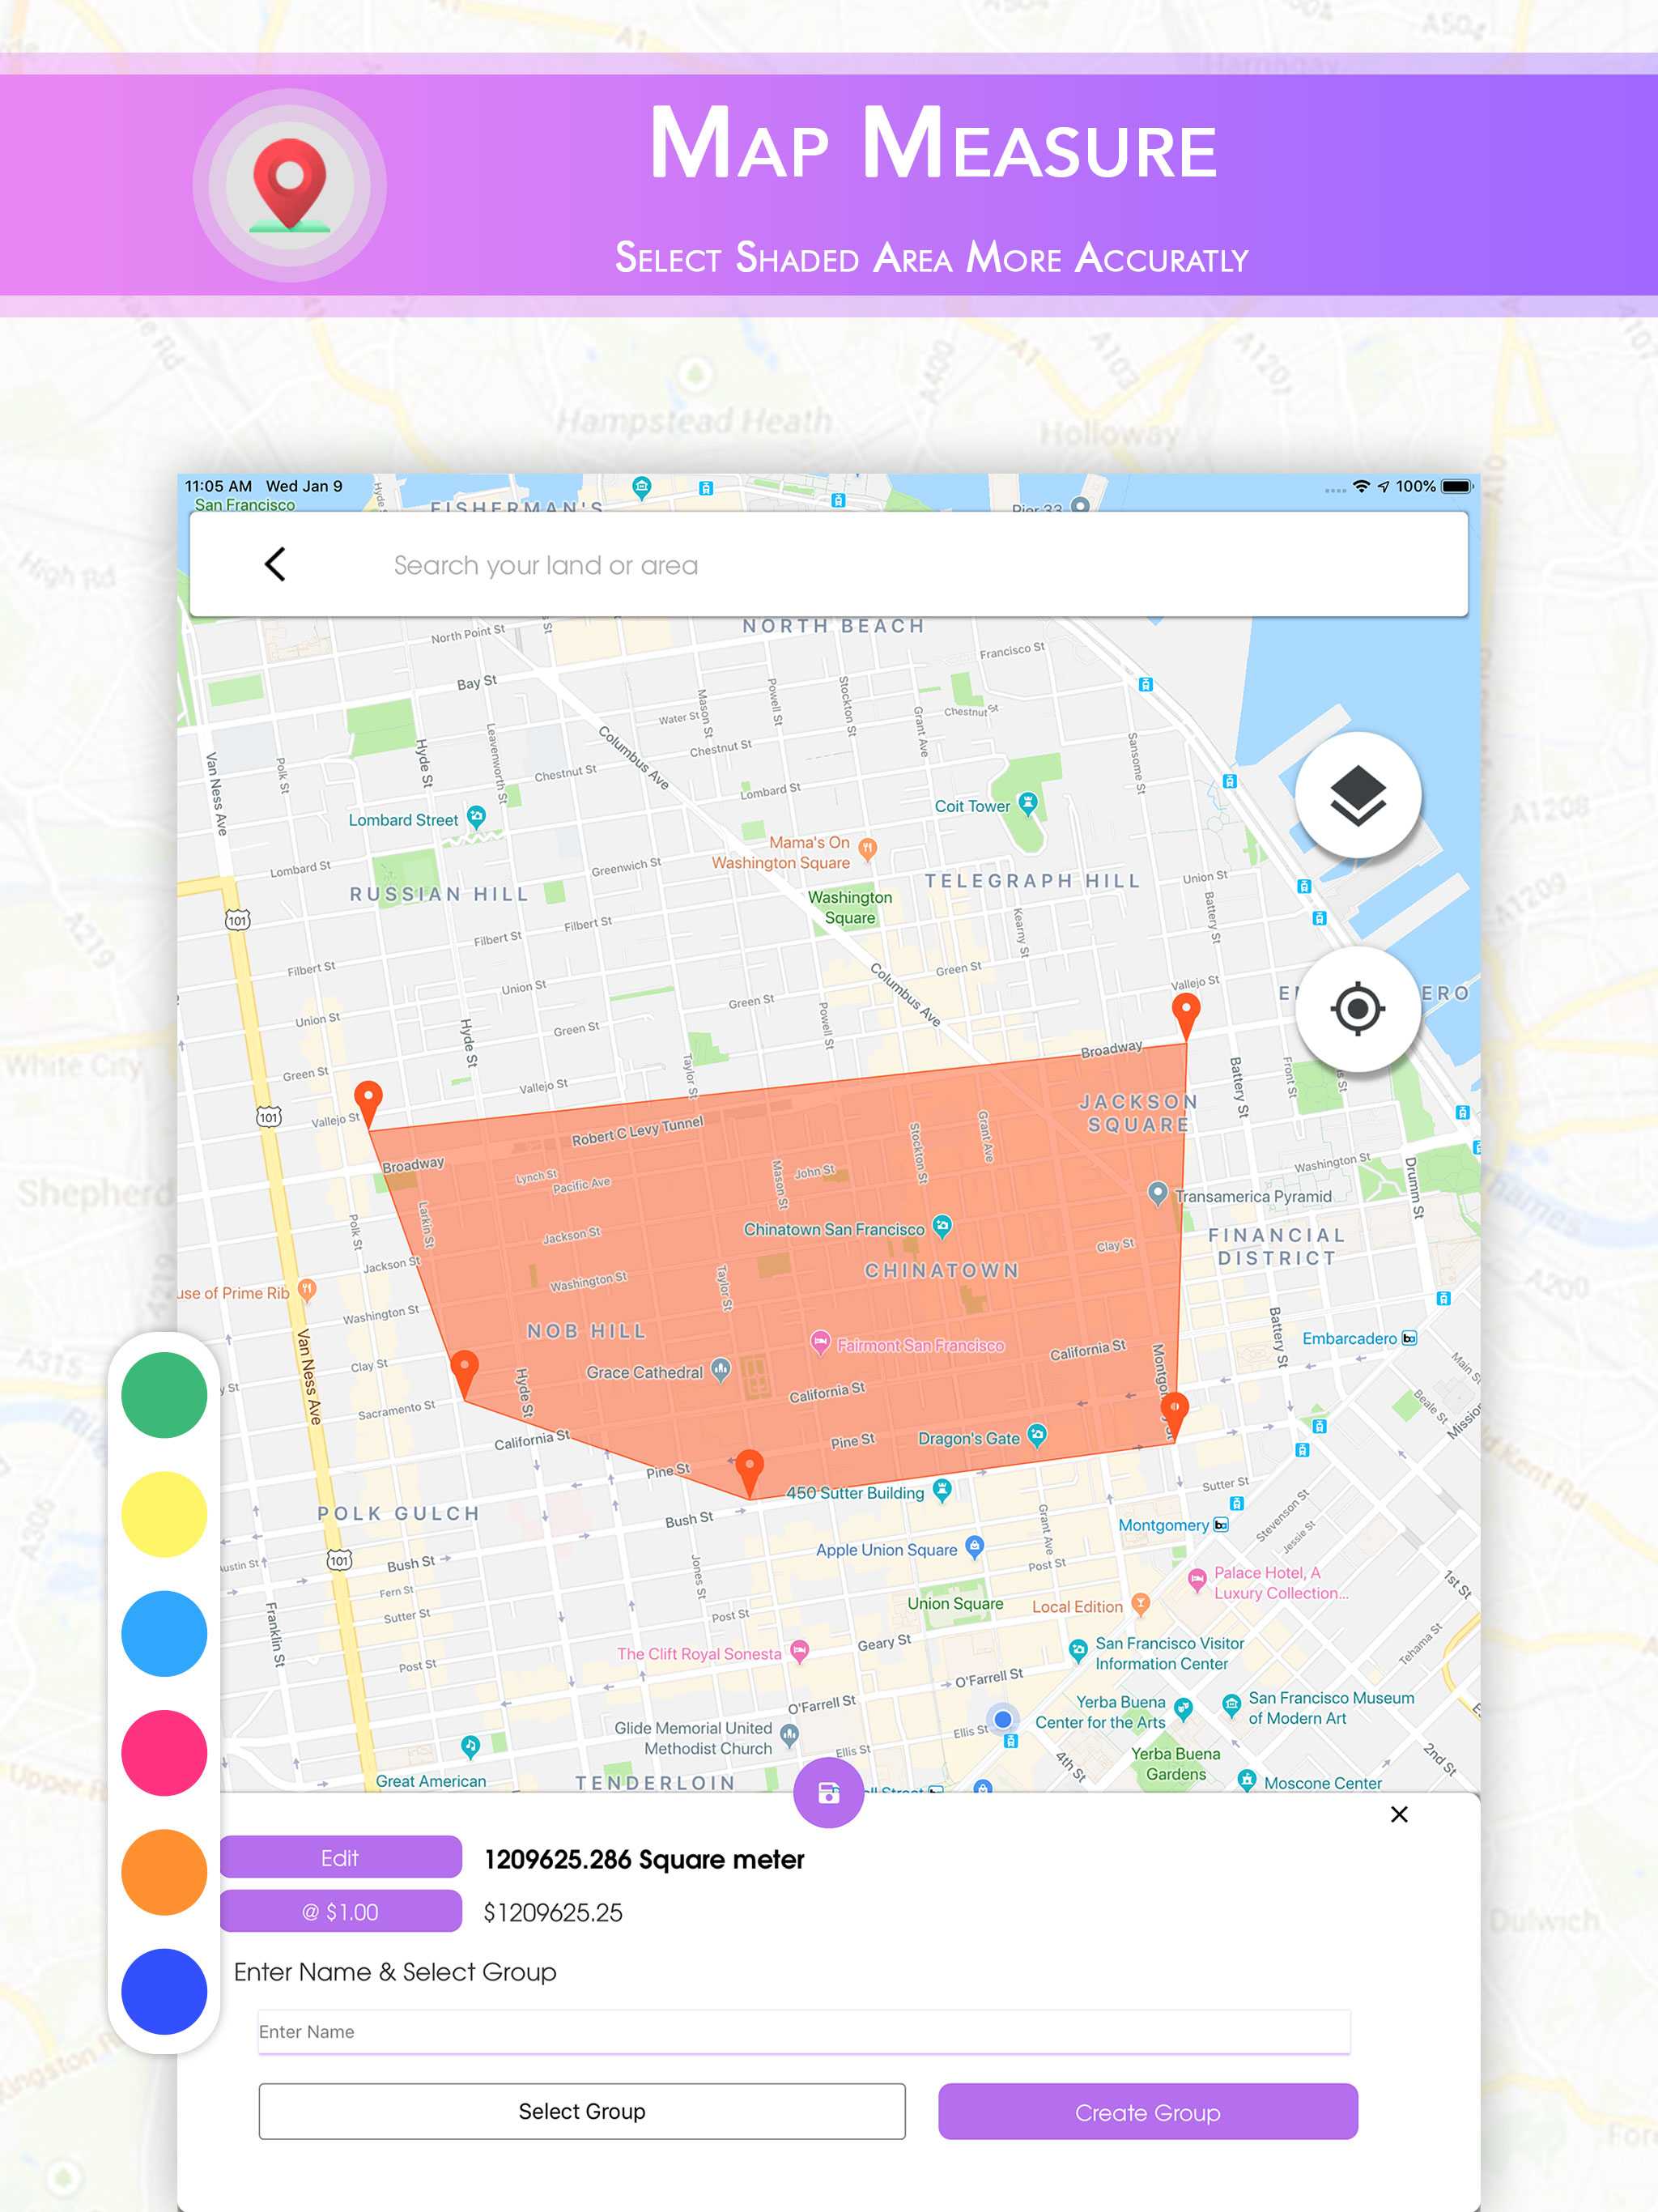Screen dimensions: 1658x2212
Task: Tap the Embarcadero station label
Action: pos(1349,1338)
